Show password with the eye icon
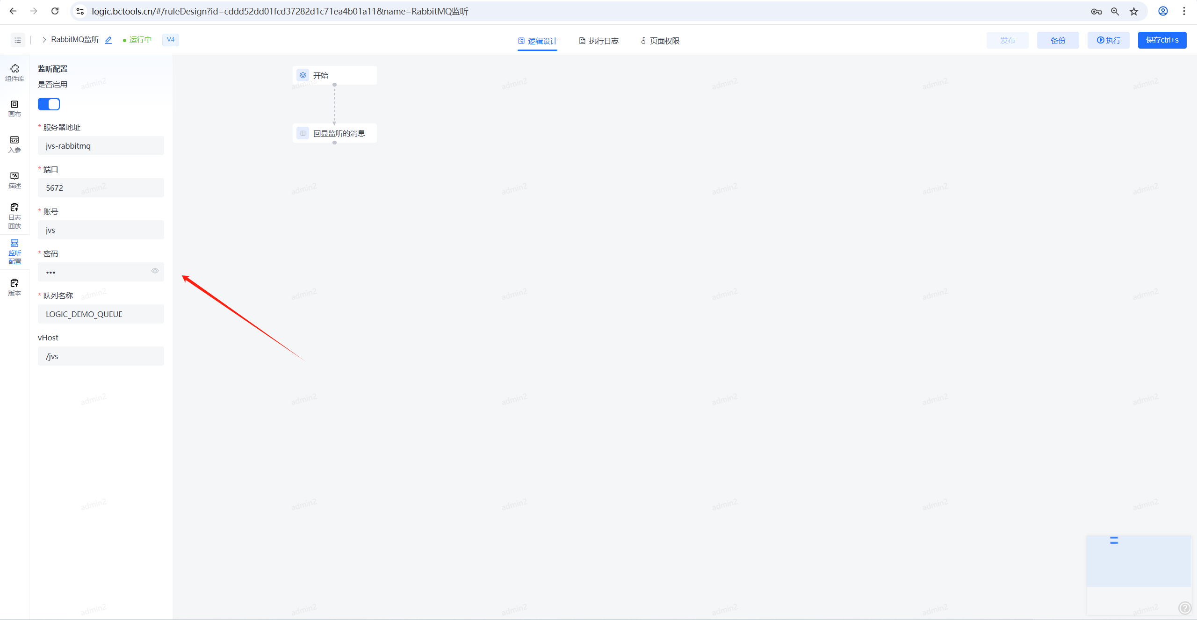1197x620 pixels. (155, 271)
